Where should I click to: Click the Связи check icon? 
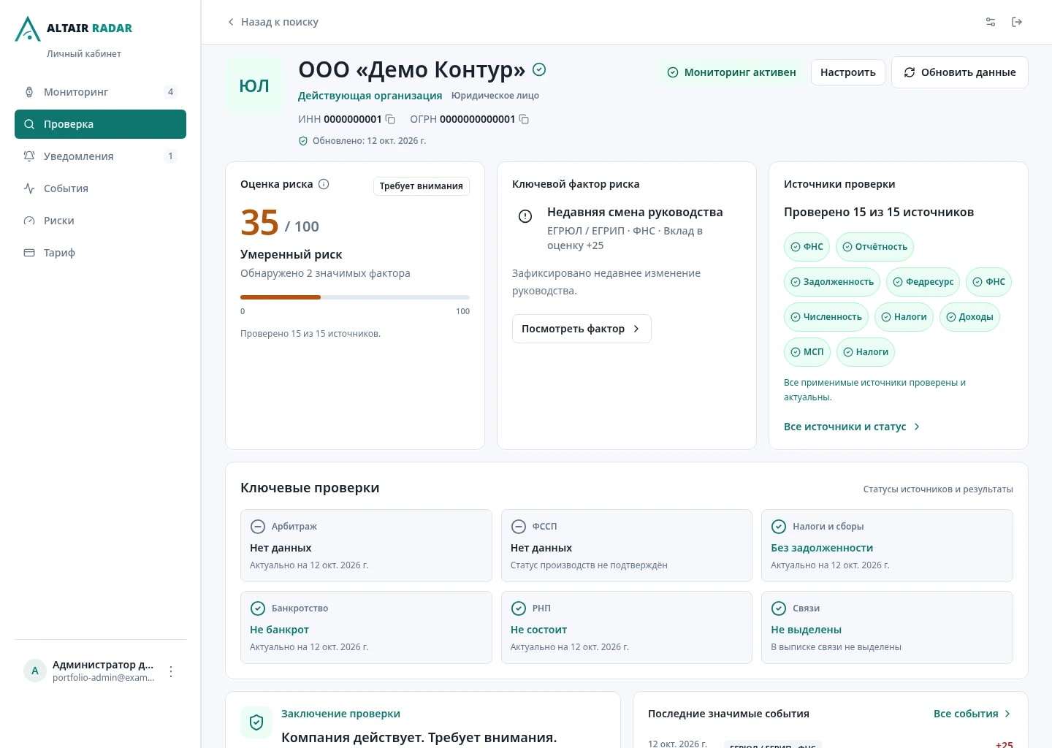point(779,608)
